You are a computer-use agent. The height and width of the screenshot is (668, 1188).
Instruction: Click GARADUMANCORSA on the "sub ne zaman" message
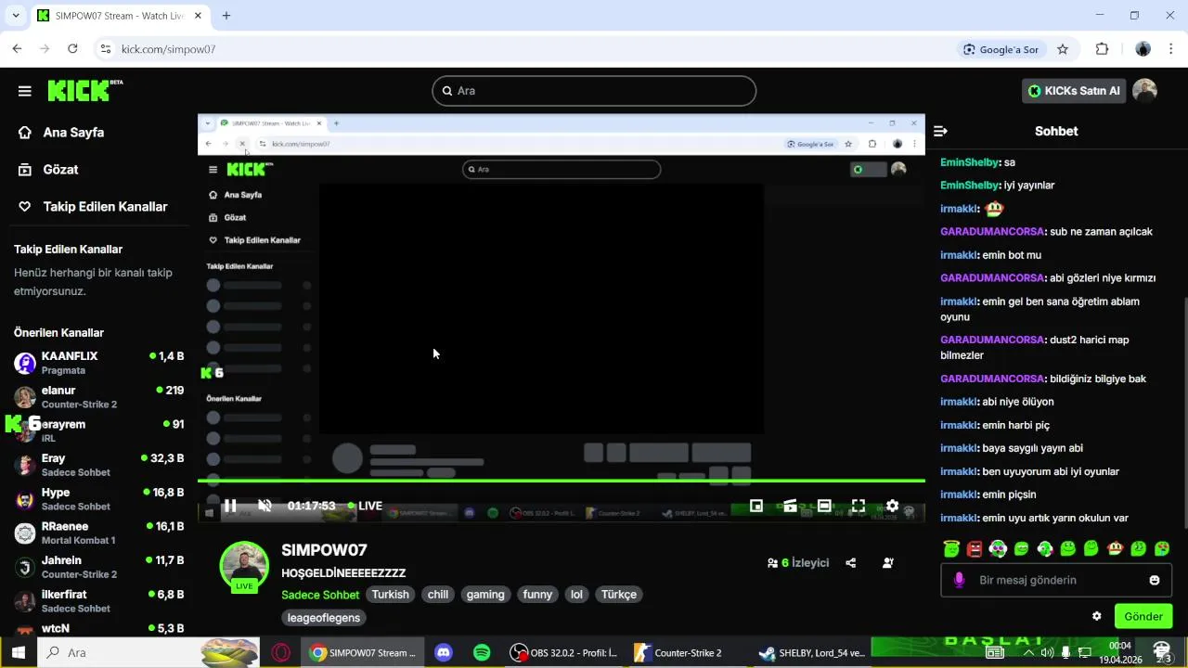tap(992, 232)
